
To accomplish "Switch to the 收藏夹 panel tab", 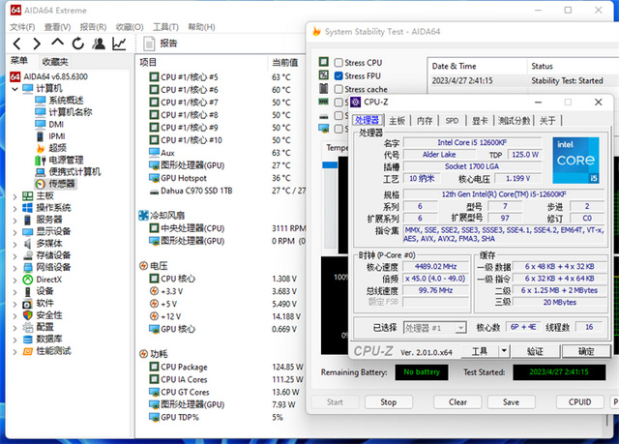I will (55, 61).
